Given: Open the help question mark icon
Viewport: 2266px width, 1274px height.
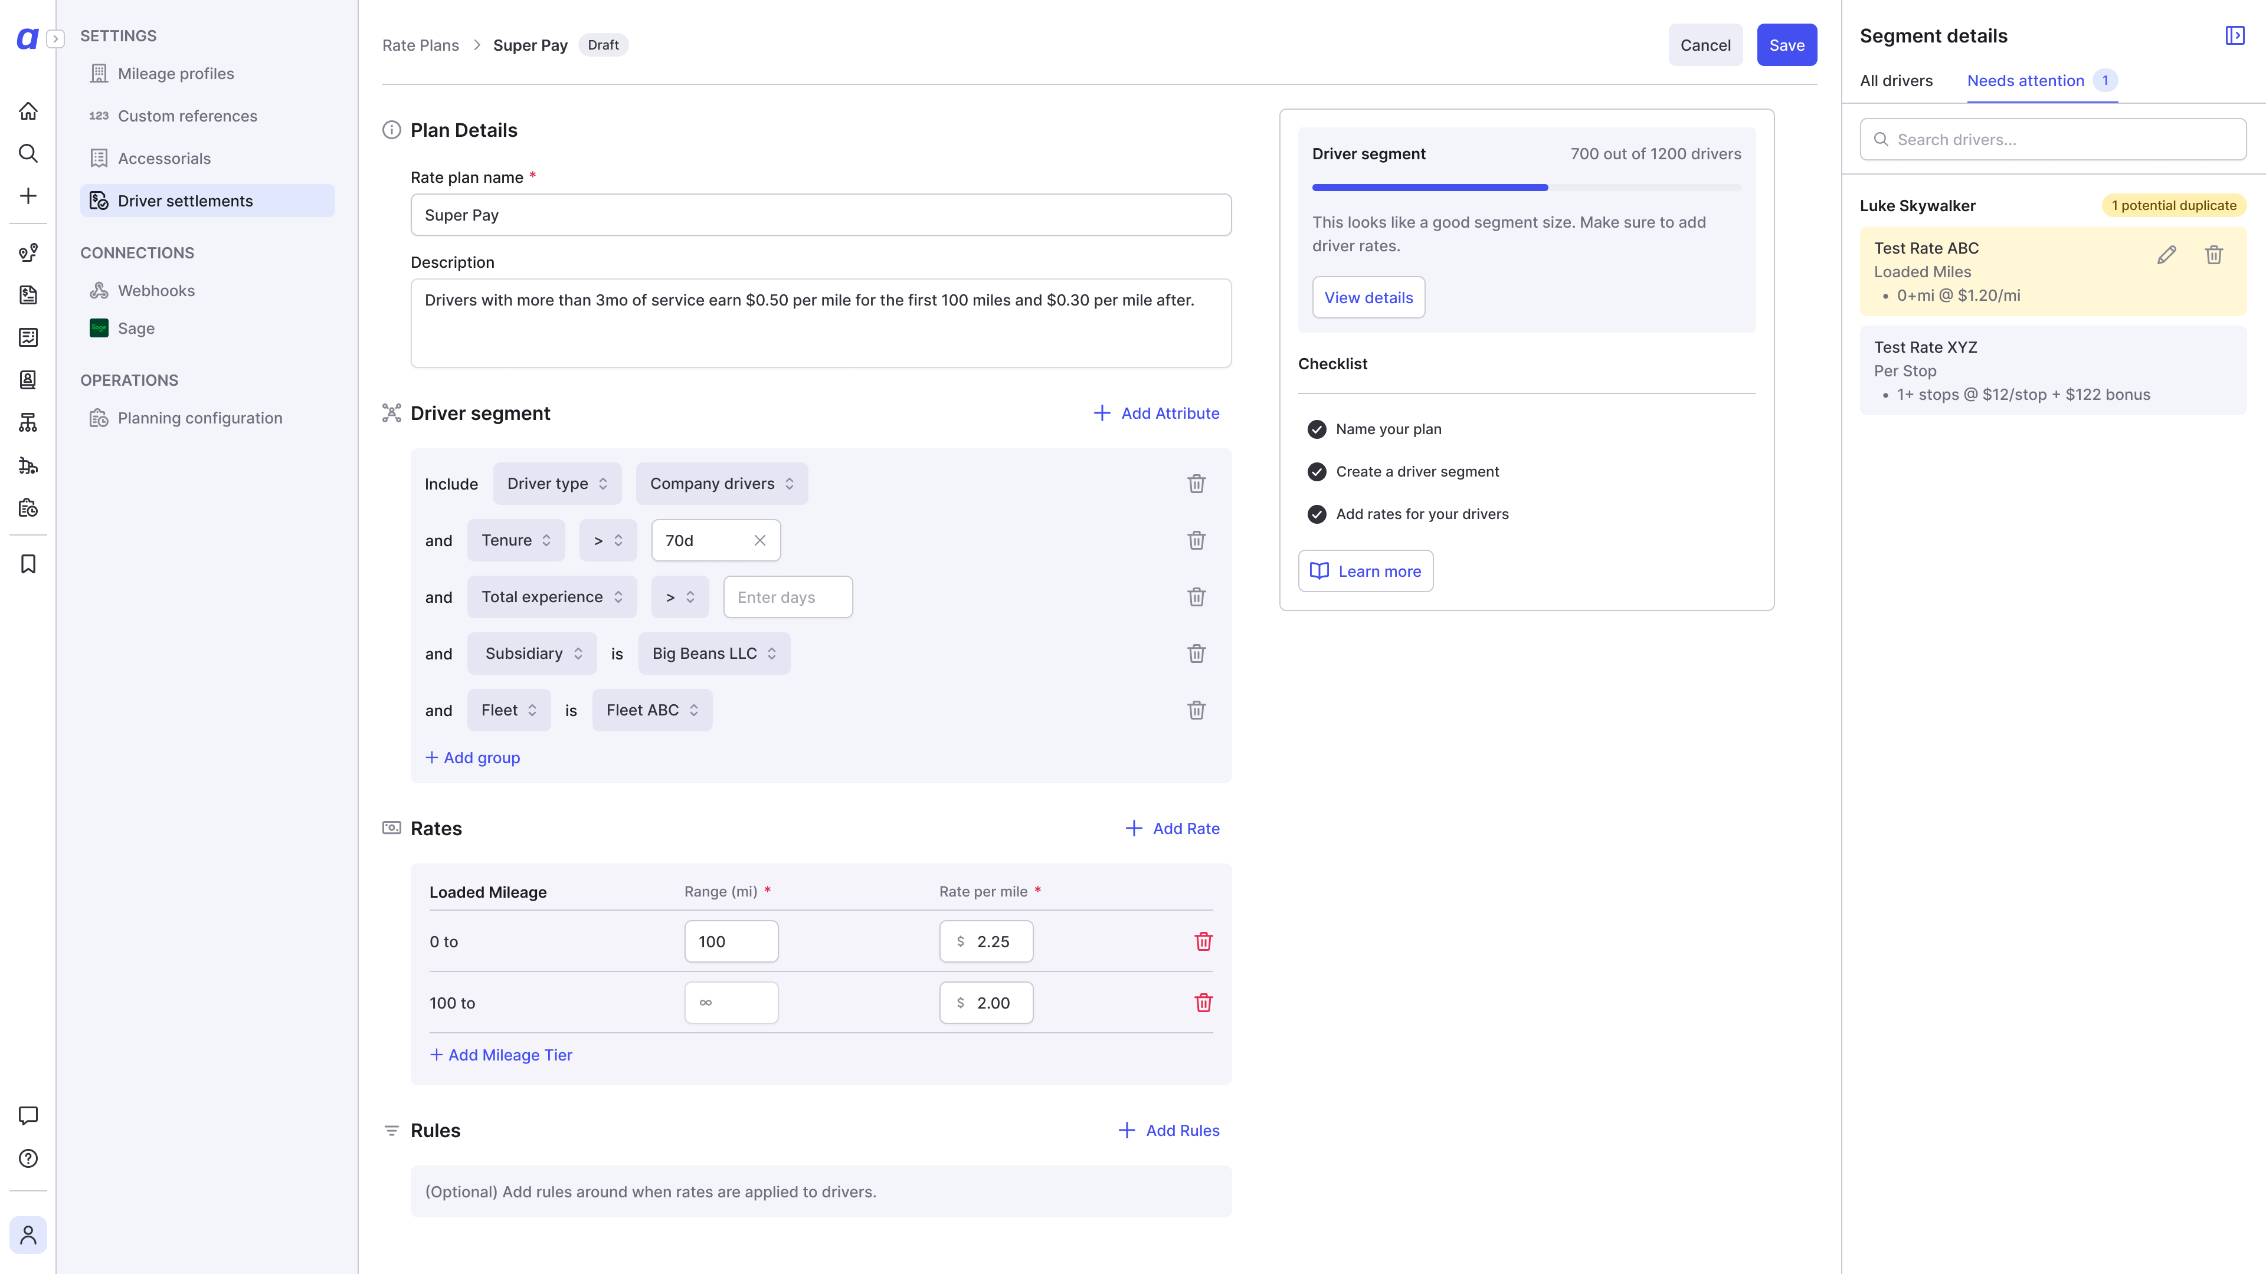Looking at the screenshot, I should pyautogui.click(x=28, y=1158).
